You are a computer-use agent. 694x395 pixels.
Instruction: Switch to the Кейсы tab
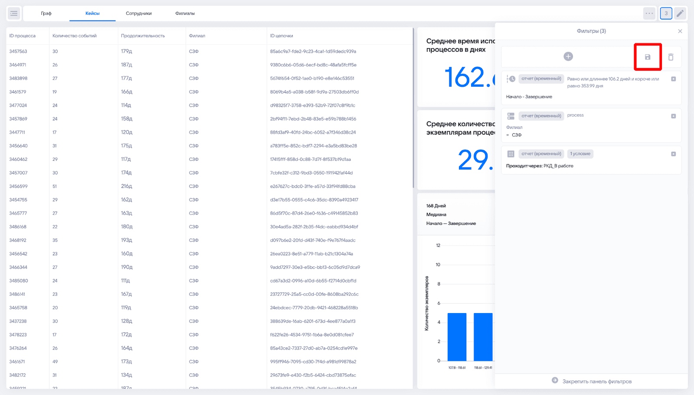pos(92,13)
